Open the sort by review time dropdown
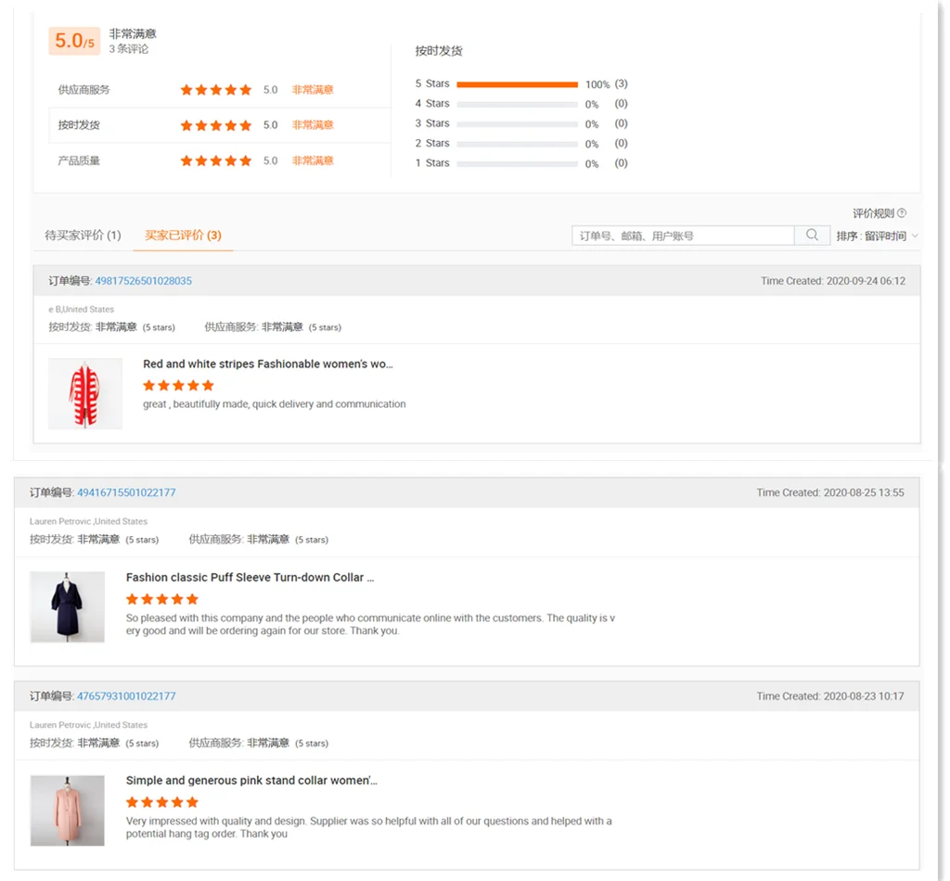The width and height of the screenshot is (950, 881). click(877, 236)
